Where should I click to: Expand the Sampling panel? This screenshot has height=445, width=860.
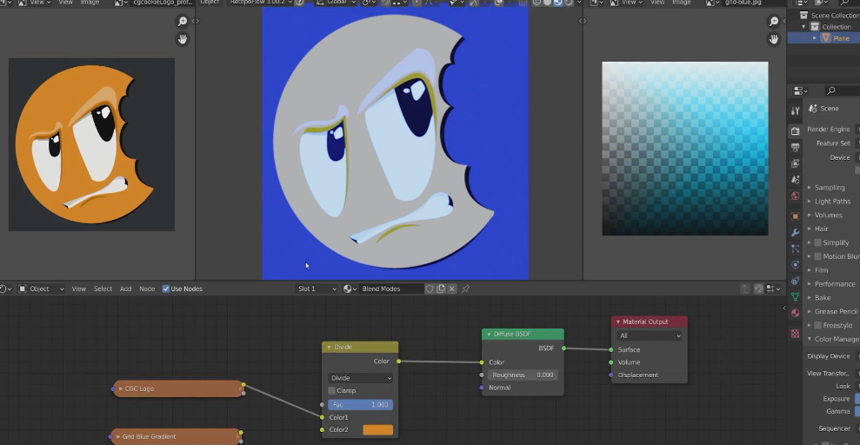[x=830, y=187]
